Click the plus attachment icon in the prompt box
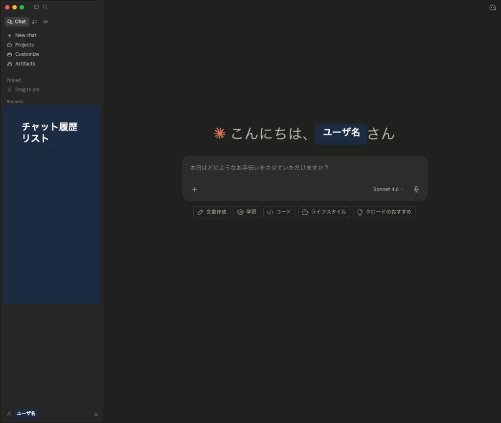Viewport: 501px width, 423px height. point(194,189)
